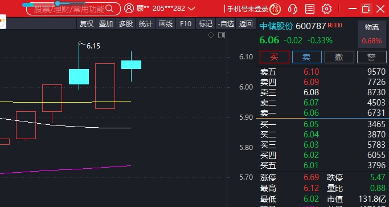Click the 市值 value 131.8亿

[x=372, y=199]
